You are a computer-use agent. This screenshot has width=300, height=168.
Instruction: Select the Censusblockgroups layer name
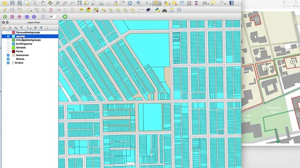[x=28, y=32]
